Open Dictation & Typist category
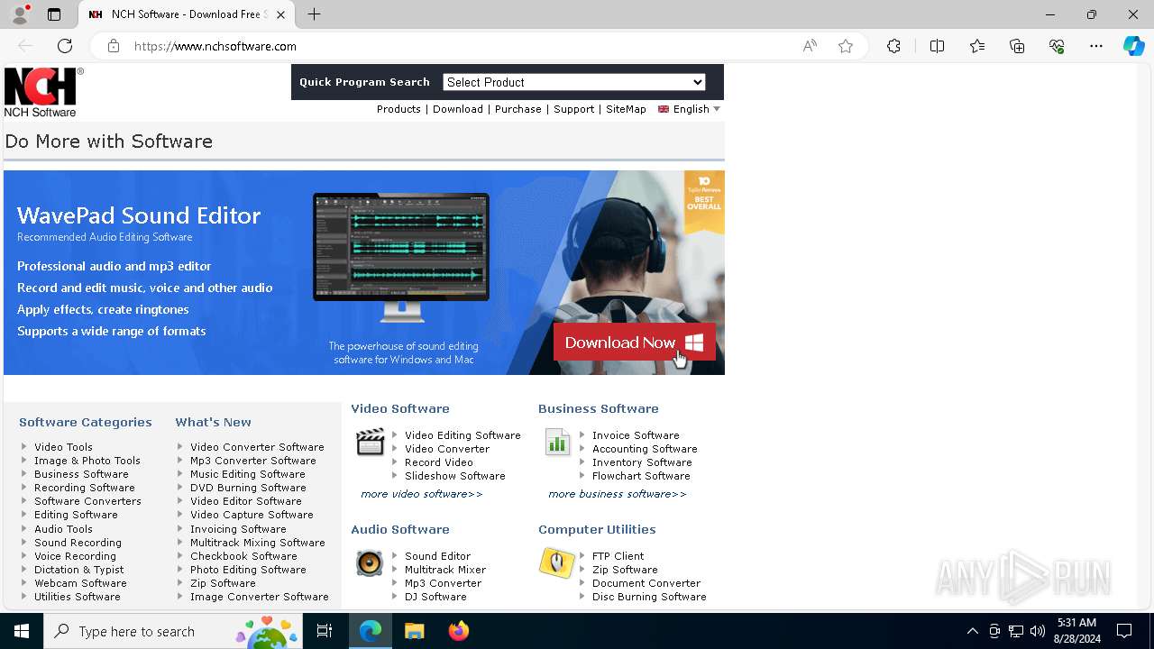The image size is (1154, 649). pos(79,570)
